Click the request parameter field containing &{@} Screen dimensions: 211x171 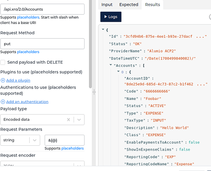click(x=64, y=140)
